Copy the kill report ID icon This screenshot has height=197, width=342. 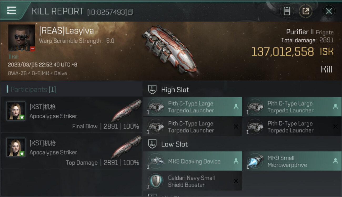[x=131, y=12]
